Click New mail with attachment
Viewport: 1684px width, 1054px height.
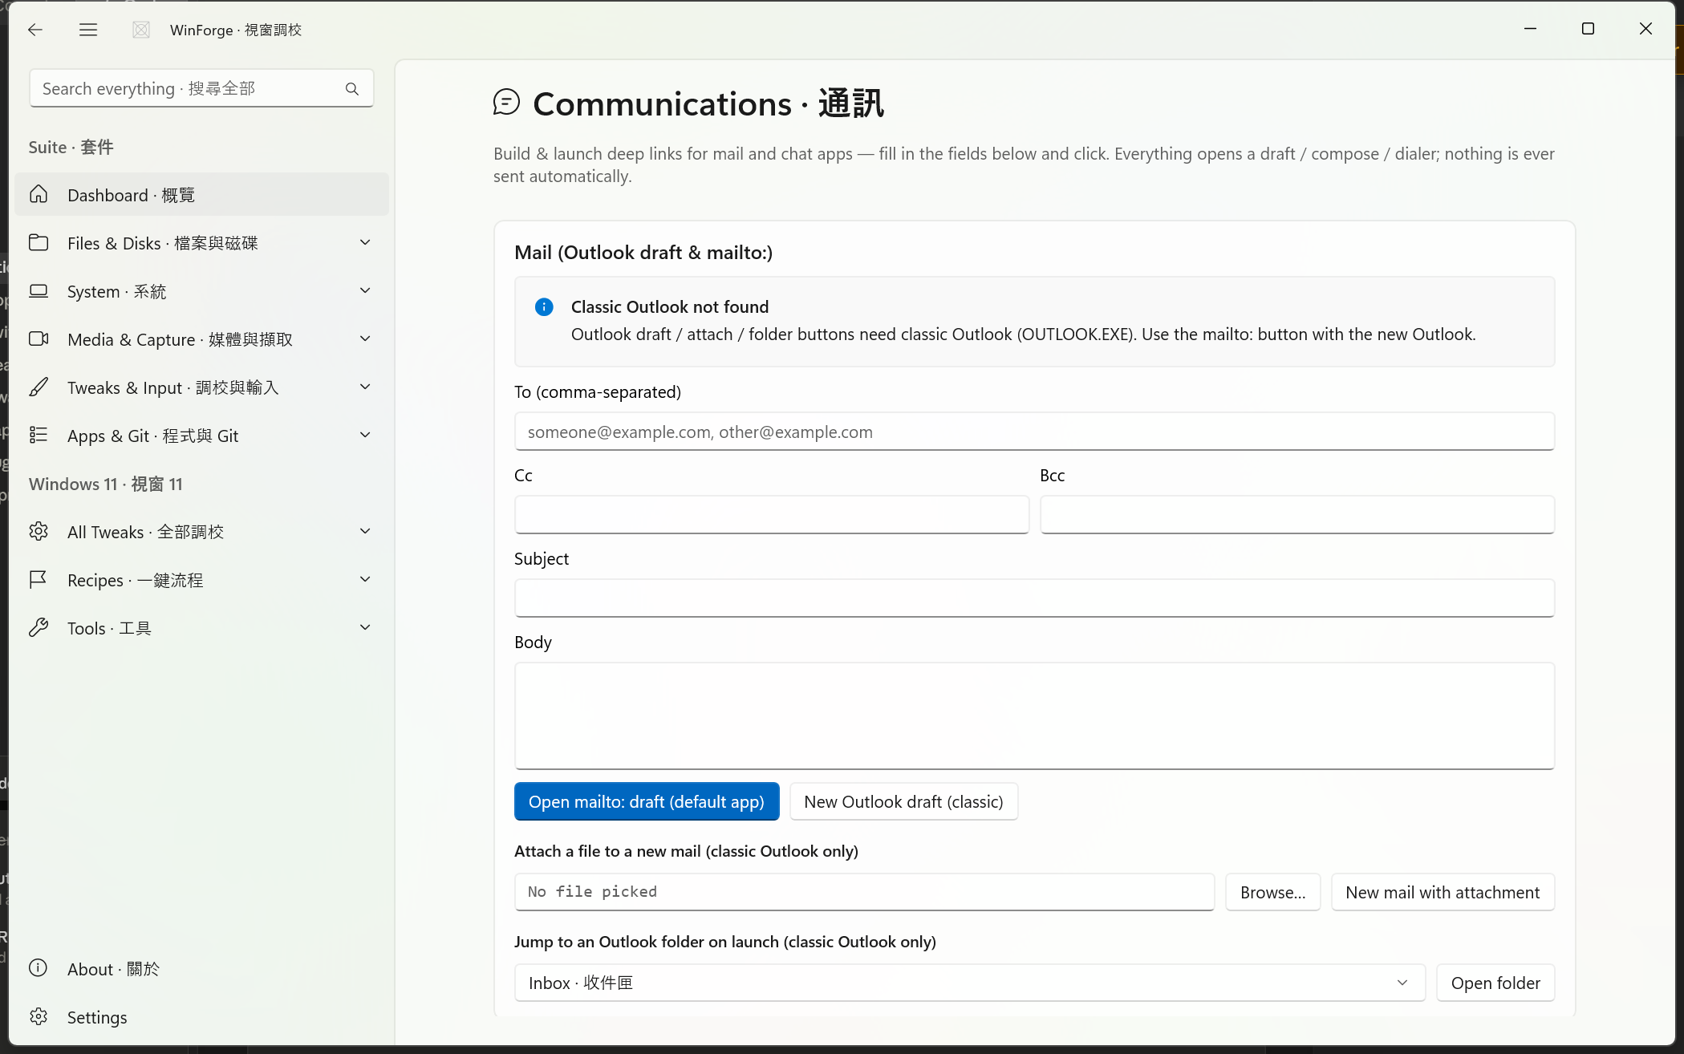tap(1443, 892)
